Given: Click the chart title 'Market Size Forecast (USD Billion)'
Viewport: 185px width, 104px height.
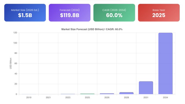Looking at the screenshot, I should pyautogui.click(x=82, y=29).
